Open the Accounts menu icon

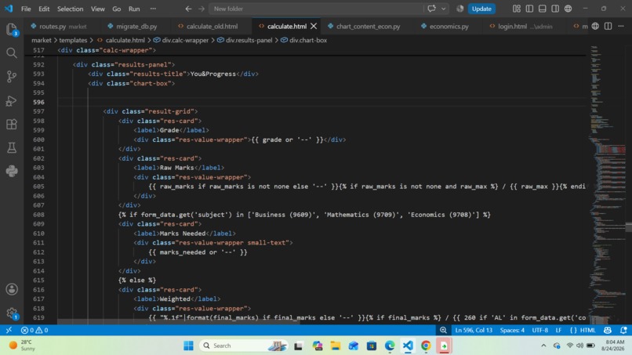tap(11, 289)
